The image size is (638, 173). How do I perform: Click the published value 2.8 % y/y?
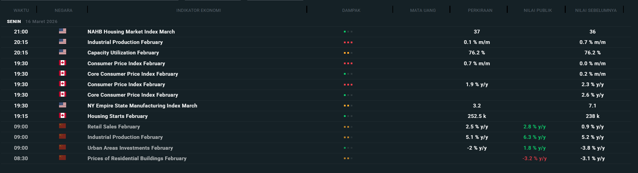coord(534,126)
